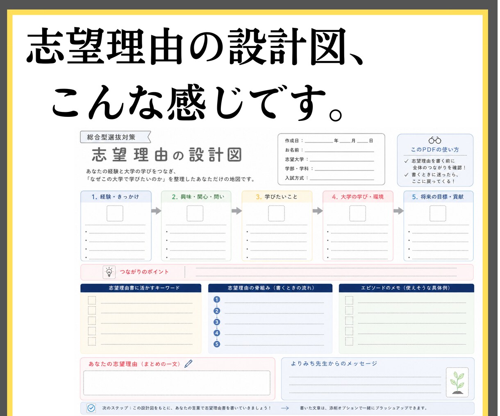Click the 入試方式 blank line
The width and height of the screenshot is (500, 416).
click(x=342, y=178)
